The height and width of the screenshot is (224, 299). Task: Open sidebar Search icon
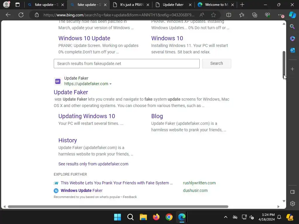(x=292, y=27)
